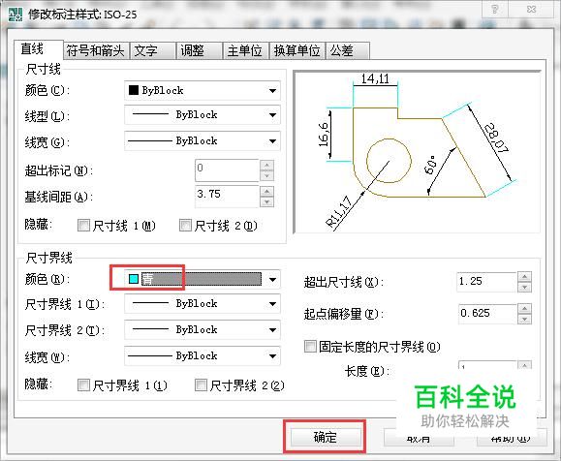Confirm with the 确定 button
This screenshot has width=561, height=461.
[325, 437]
